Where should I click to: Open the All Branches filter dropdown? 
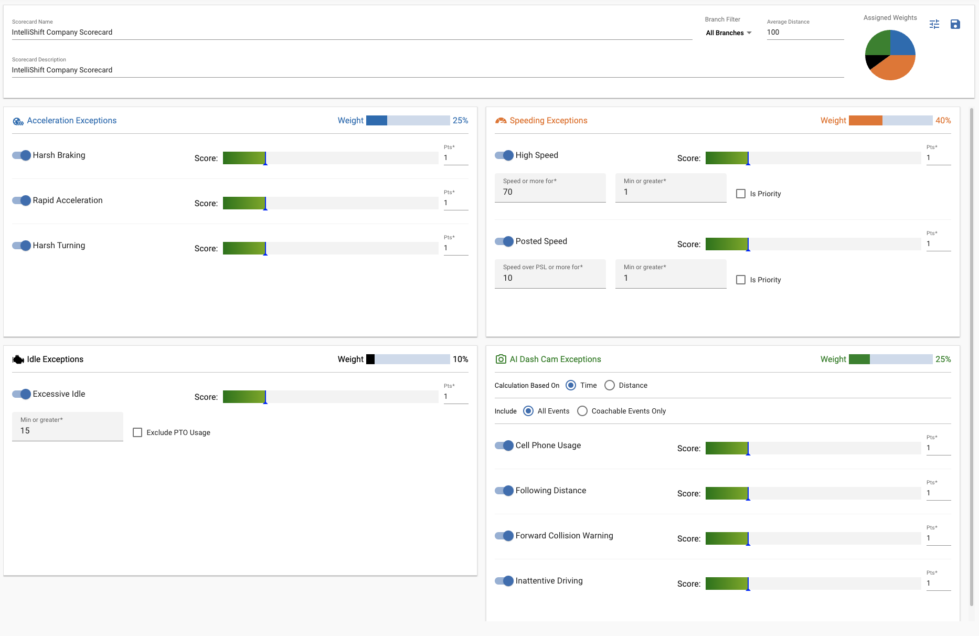tap(728, 33)
